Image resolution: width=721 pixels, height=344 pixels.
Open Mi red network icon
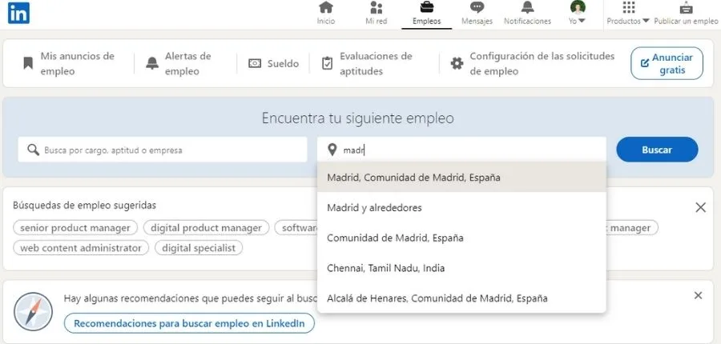click(x=376, y=9)
